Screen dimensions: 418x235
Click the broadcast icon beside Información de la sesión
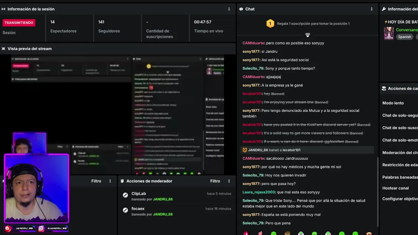[x=4, y=9]
